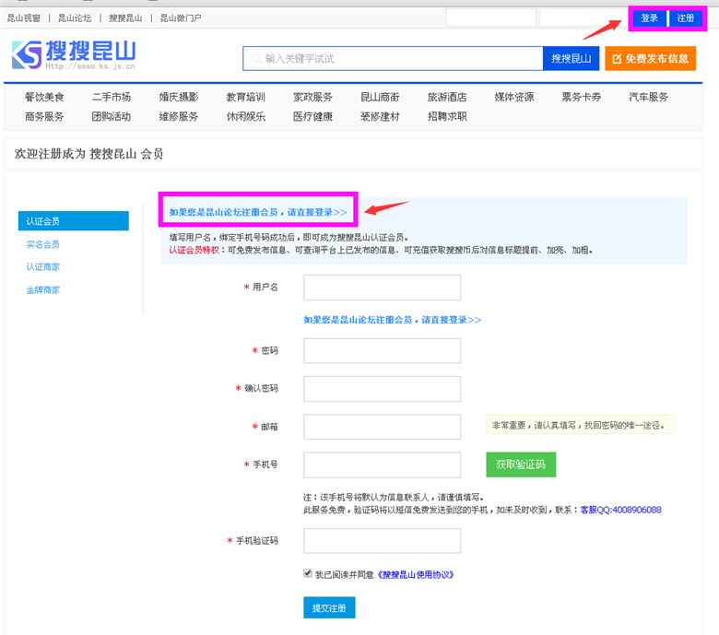Click the forum login link in the blue notice box
The height and width of the screenshot is (635, 719).
[258, 212]
